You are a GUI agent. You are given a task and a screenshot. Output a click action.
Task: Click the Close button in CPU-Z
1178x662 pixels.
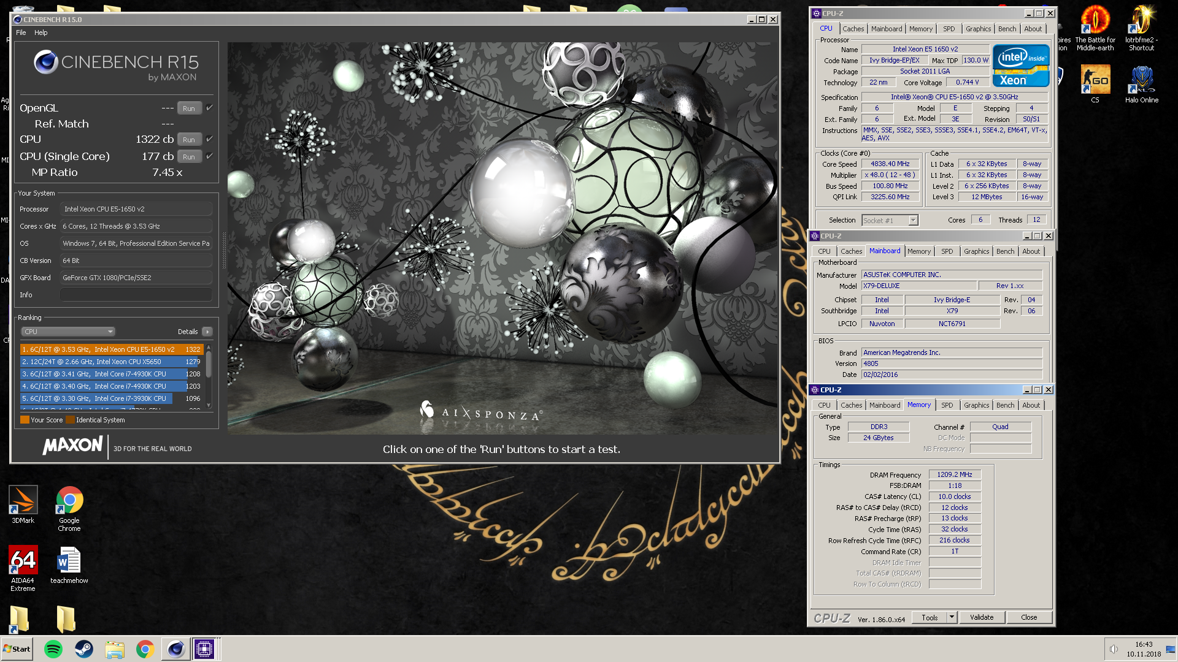[x=1029, y=617]
